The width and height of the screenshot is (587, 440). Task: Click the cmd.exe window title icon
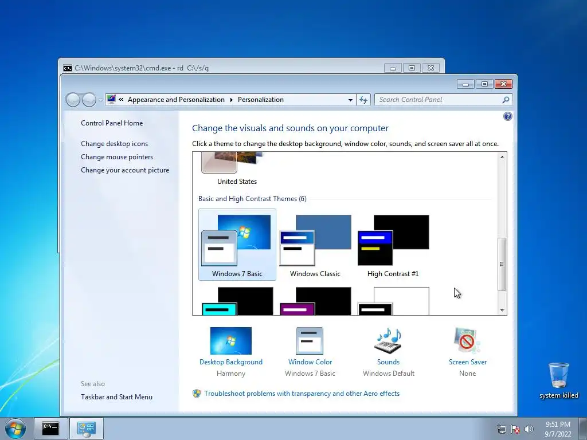(x=68, y=68)
